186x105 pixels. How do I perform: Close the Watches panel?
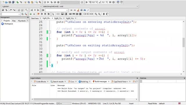coord(185,78)
